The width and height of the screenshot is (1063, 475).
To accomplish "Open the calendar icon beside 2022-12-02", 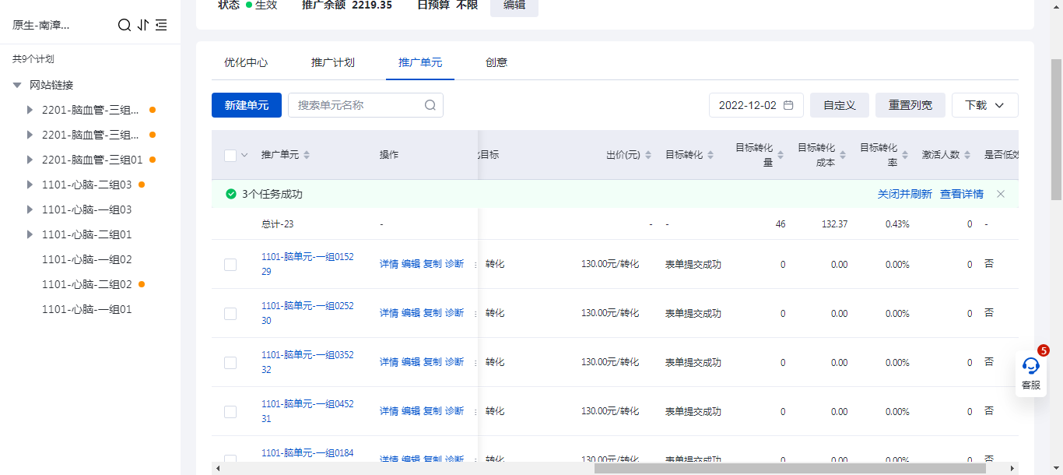I will coord(788,105).
